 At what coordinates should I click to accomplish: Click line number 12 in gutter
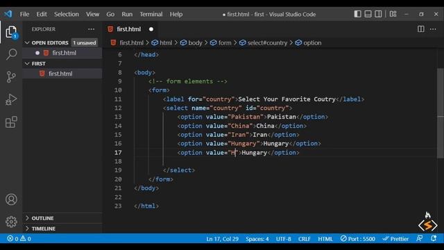point(118,108)
